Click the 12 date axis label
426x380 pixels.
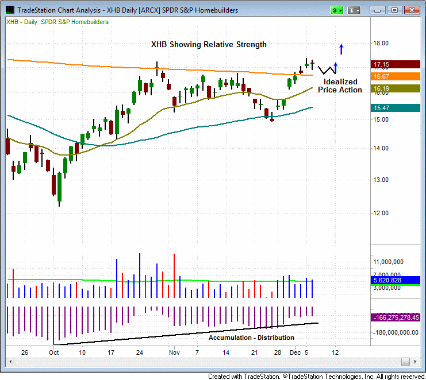pyautogui.click(x=336, y=352)
